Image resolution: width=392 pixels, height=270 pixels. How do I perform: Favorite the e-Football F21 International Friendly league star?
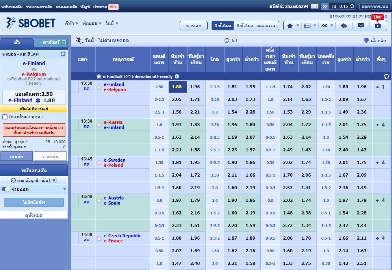point(99,76)
